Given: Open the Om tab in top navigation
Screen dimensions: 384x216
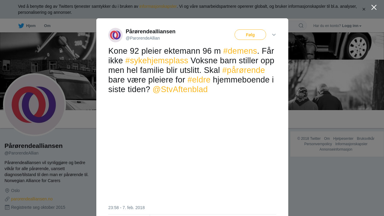Looking at the screenshot, I should click(x=47, y=26).
